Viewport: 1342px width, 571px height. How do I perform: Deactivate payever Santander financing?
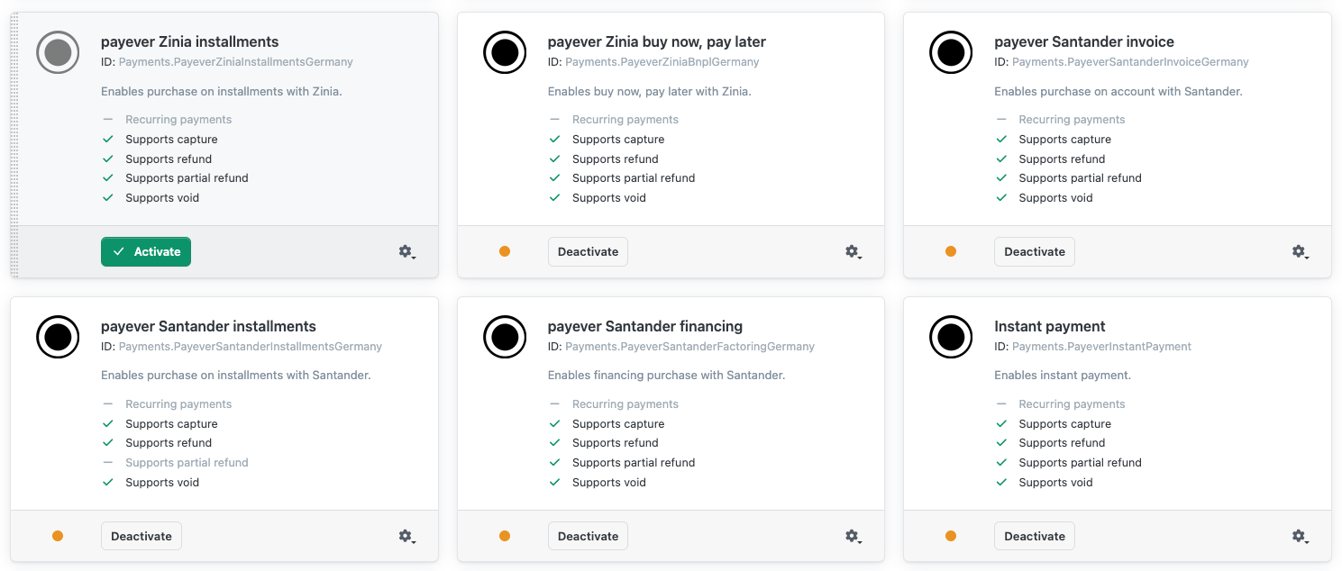(x=588, y=536)
